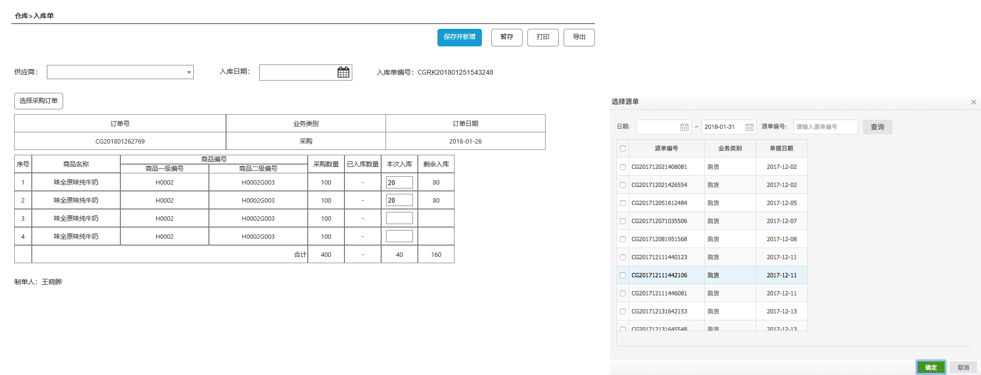Click 入库单编号 CGRK201801251543248 text
This screenshot has width=981, height=375.
[x=435, y=72]
